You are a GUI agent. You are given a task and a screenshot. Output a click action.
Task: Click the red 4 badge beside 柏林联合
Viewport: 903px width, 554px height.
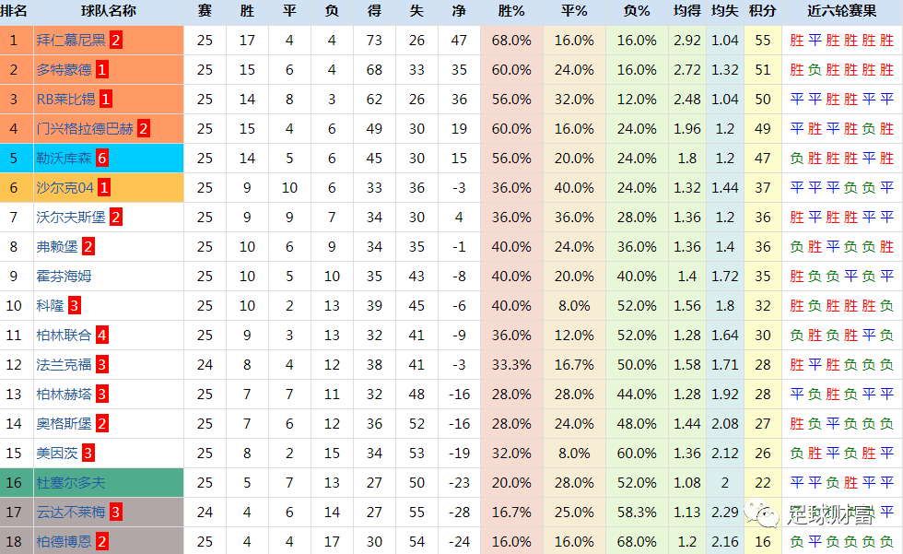click(x=102, y=336)
